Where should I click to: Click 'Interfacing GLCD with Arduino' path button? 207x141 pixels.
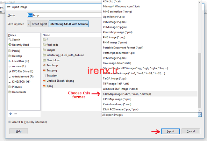click(x=69, y=24)
